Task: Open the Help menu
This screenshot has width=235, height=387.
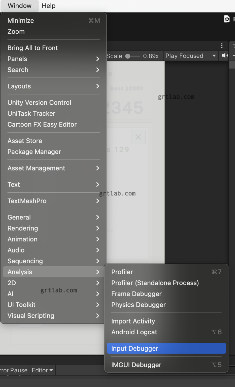Action: point(48,6)
